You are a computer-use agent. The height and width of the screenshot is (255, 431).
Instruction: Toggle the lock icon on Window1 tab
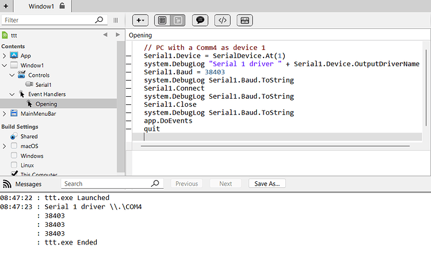coord(62,6)
